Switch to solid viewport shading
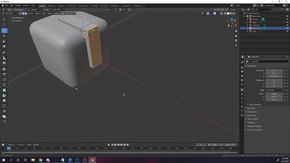290x163 pixels. point(228,14)
